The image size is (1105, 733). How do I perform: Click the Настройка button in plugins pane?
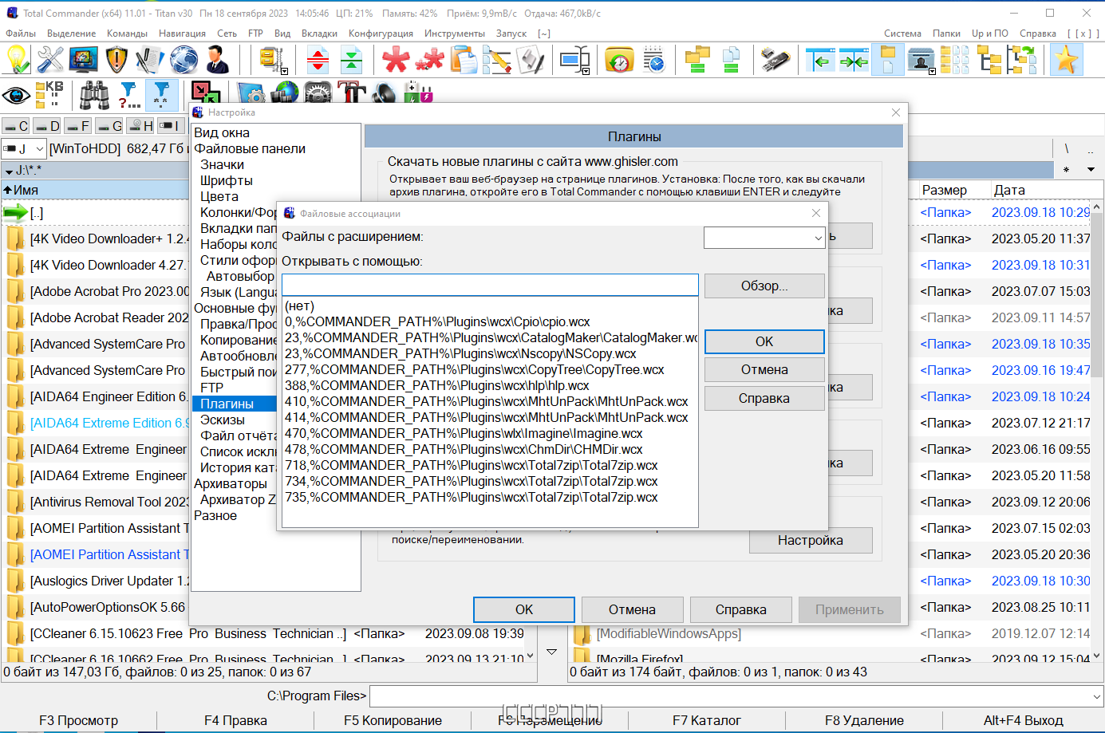pos(811,540)
